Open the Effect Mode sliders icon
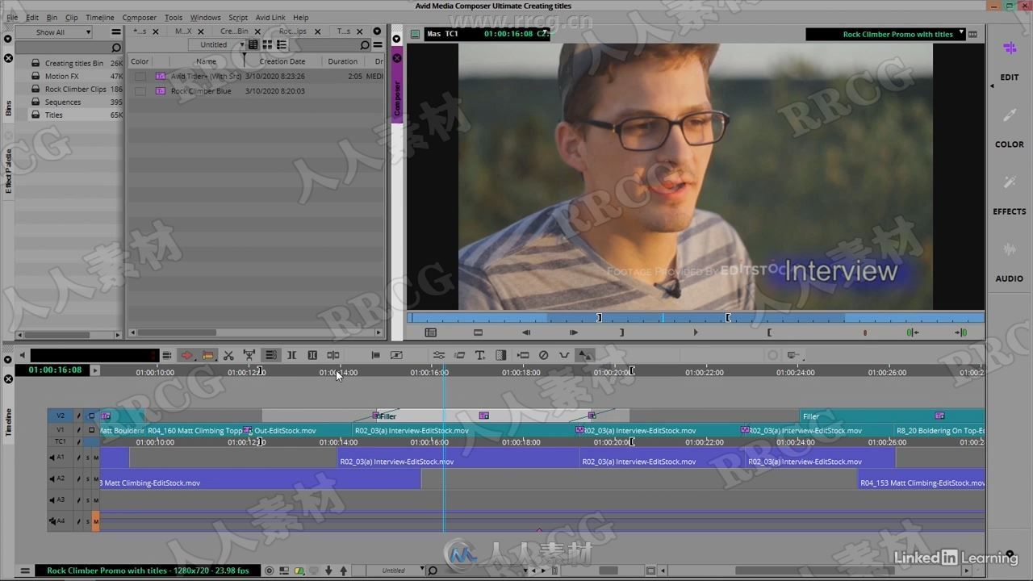The image size is (1033, 581). [x=438, y=355]
